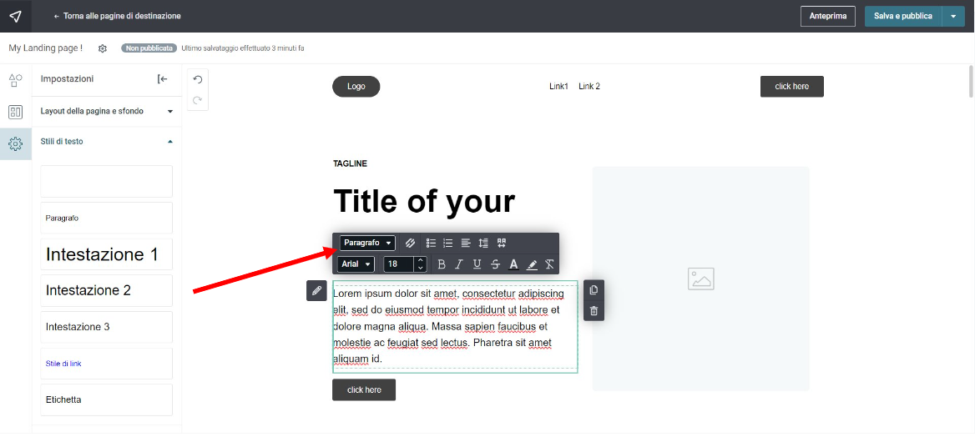Click Link1 in the page header
The height and width of the screenshot is (437, 975).
pyautogui.click(x=559, y=87)
